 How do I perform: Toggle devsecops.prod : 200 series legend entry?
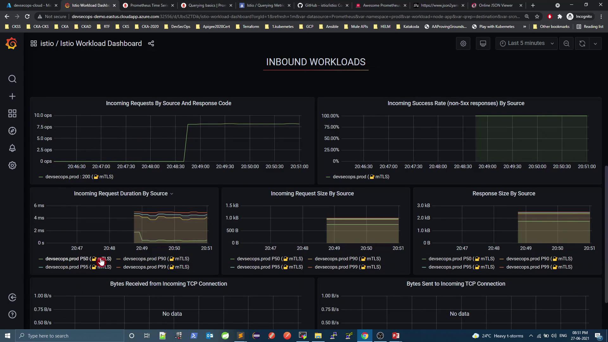[68, 177]
